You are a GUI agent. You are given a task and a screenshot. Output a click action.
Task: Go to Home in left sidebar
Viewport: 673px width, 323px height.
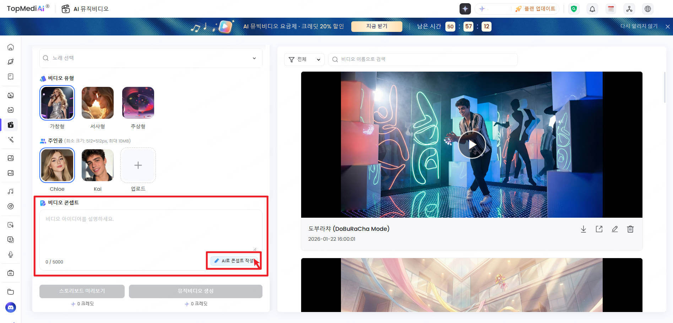11,47
